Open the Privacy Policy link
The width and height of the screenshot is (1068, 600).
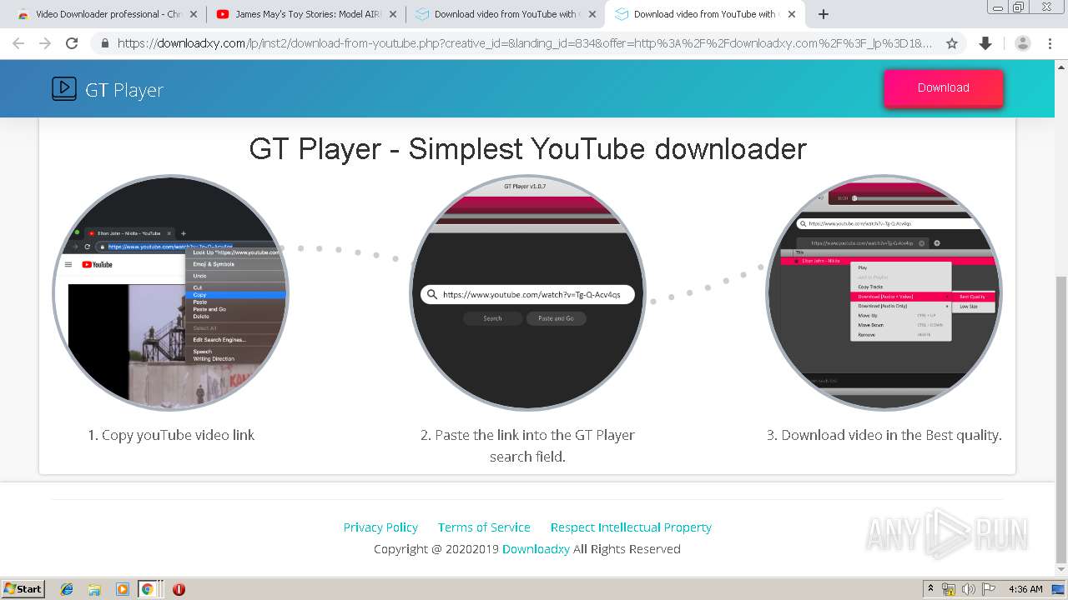(x=380, y=527)
